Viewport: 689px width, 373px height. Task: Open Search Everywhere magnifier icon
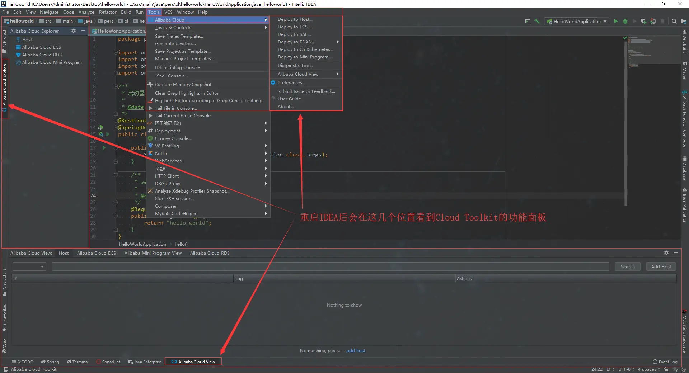point(674,21)
